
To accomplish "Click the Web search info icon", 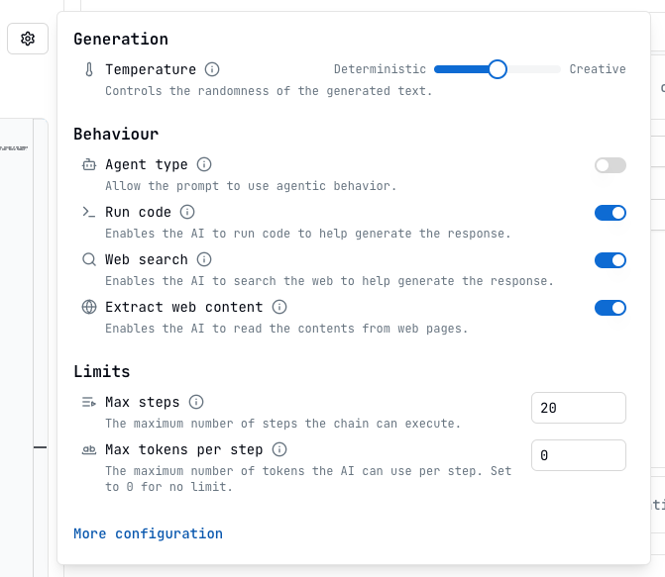I will (204, 259).
